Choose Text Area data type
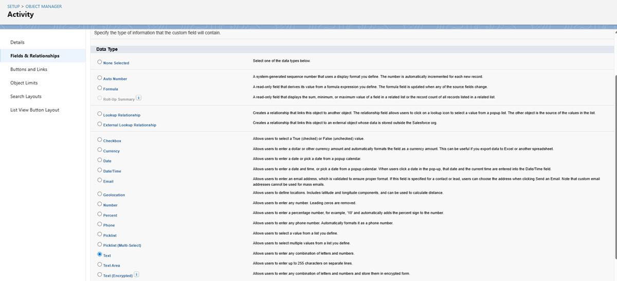 pyautogui.click(x=100, y=265)
